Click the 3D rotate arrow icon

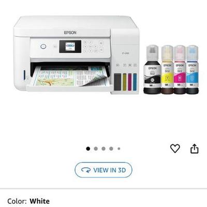86,170
